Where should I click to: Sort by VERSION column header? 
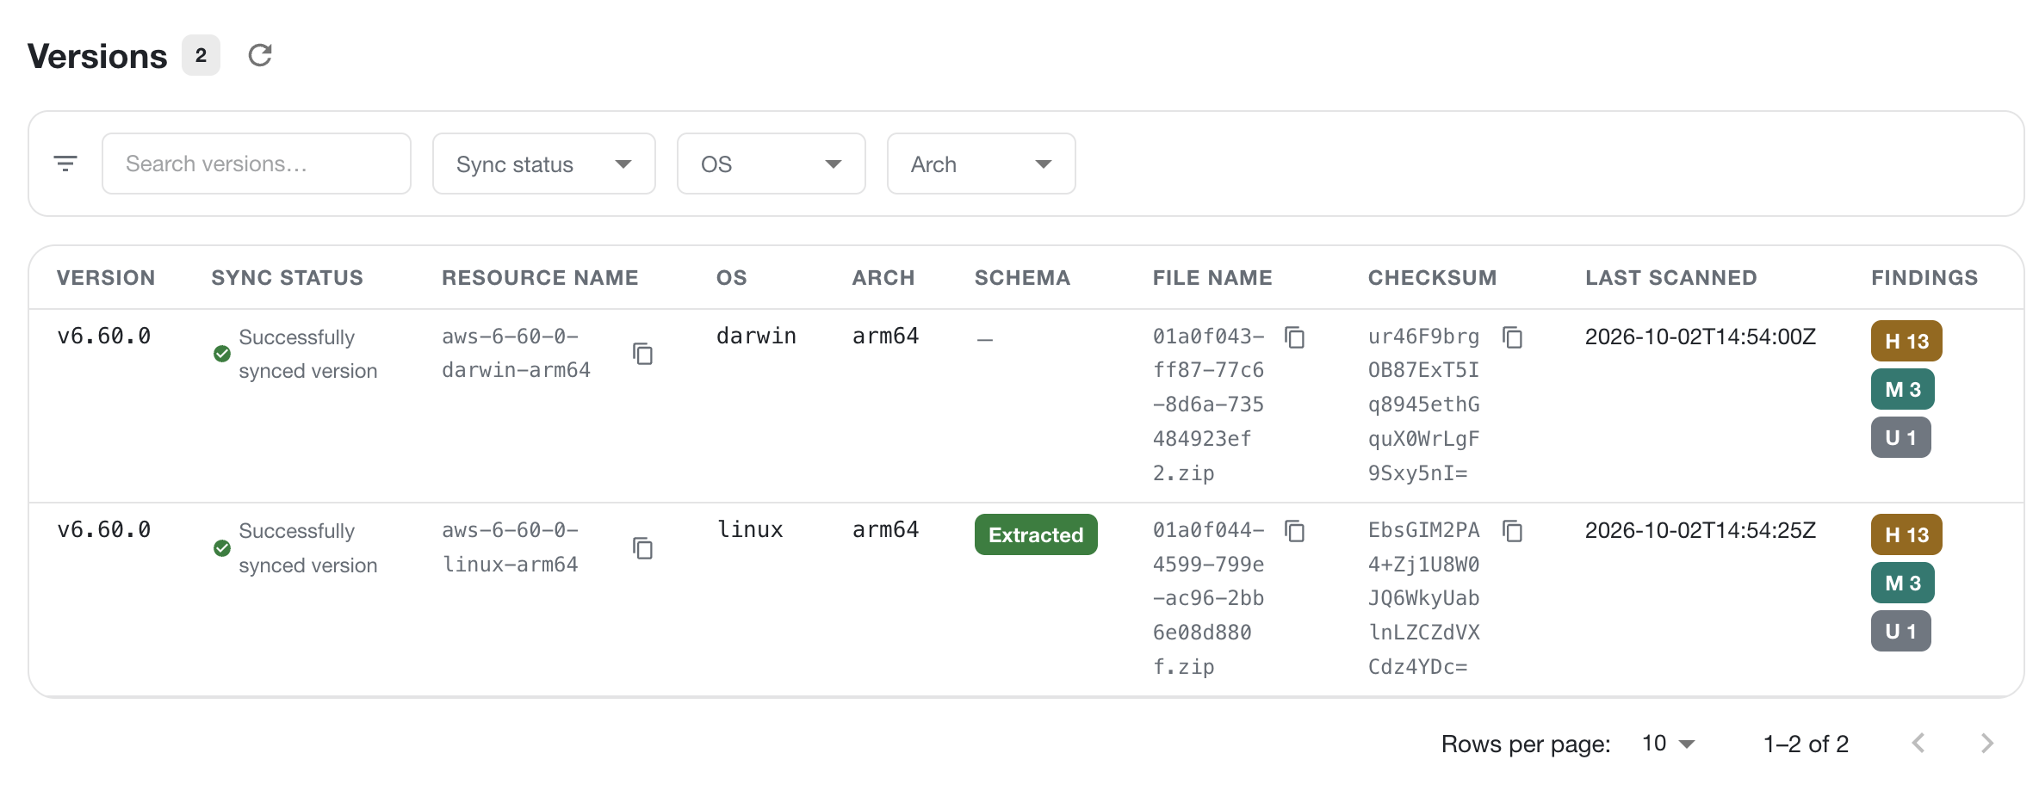pyautogui.click(x=106, y=278)
